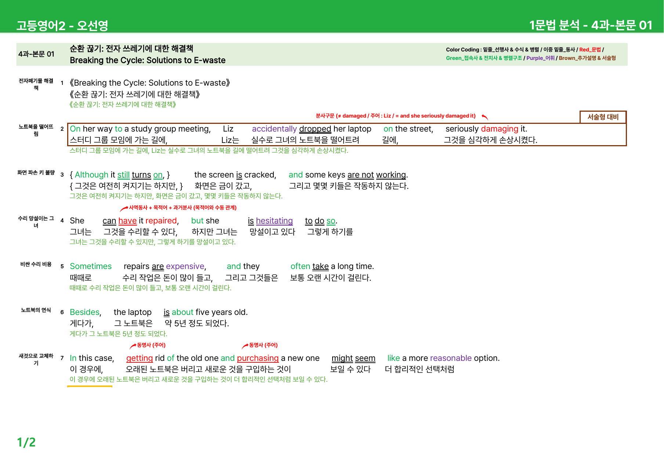664x470 pixels.
Task: Click the underlined verb 'dropped'
Action: (315, 129)
